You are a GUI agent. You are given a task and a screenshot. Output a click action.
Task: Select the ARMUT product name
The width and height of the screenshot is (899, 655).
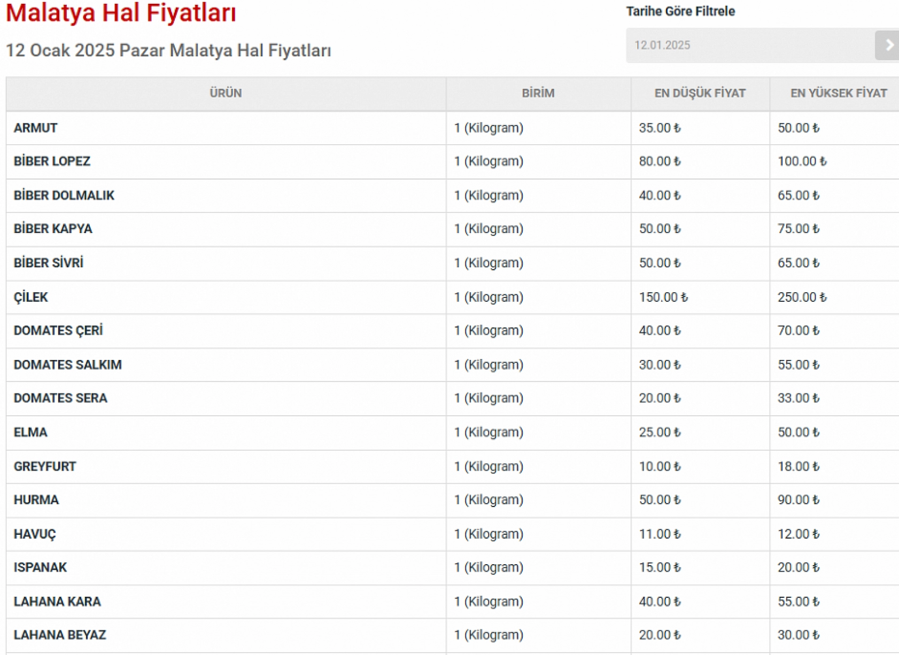pos(35,128)
